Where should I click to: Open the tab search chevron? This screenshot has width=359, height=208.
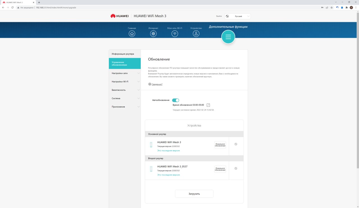[x=336, y=2]
